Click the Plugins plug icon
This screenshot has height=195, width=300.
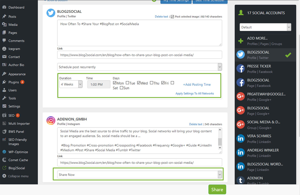tap(4, 82)
